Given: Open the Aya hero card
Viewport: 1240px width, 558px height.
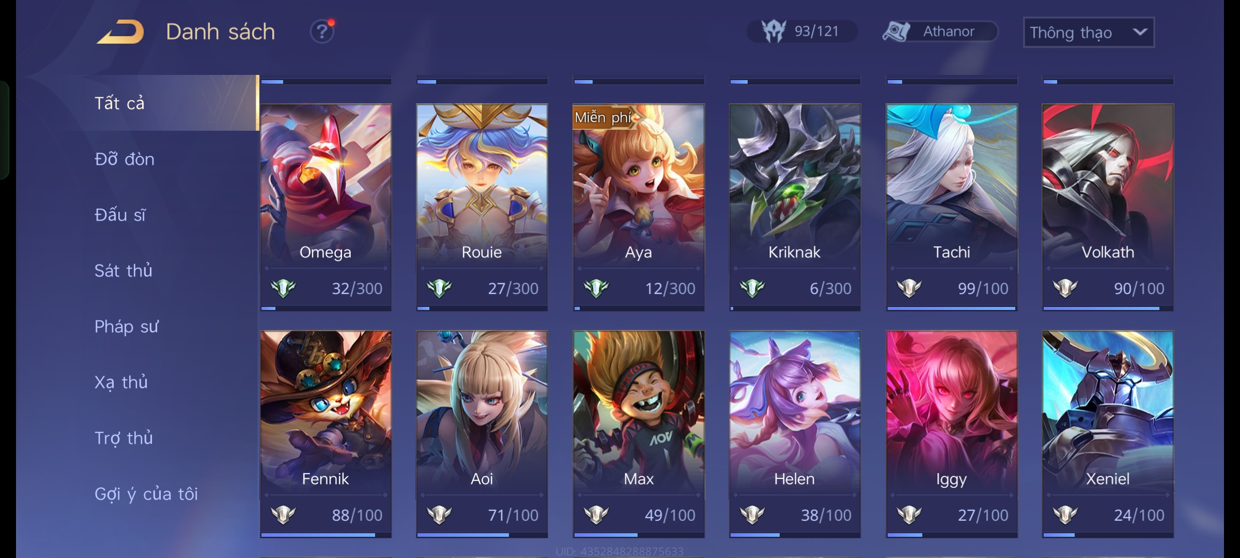Looking at the screenshot, I should 639,207.
